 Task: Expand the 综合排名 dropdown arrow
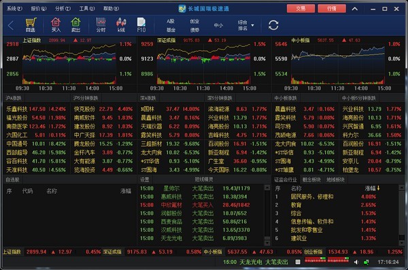point(252,25)
